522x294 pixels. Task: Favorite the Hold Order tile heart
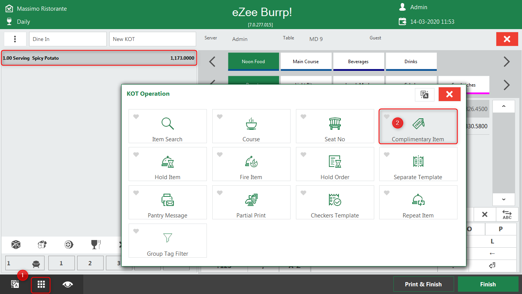point(303,155)
